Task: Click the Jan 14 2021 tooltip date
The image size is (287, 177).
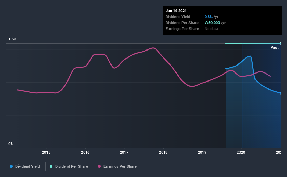Action: tap(176, 11)
